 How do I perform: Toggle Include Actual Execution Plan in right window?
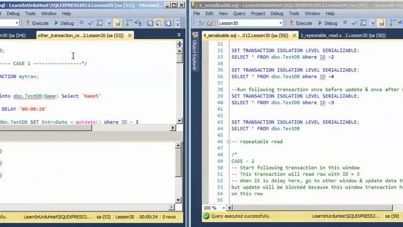[x=392, y=23]
